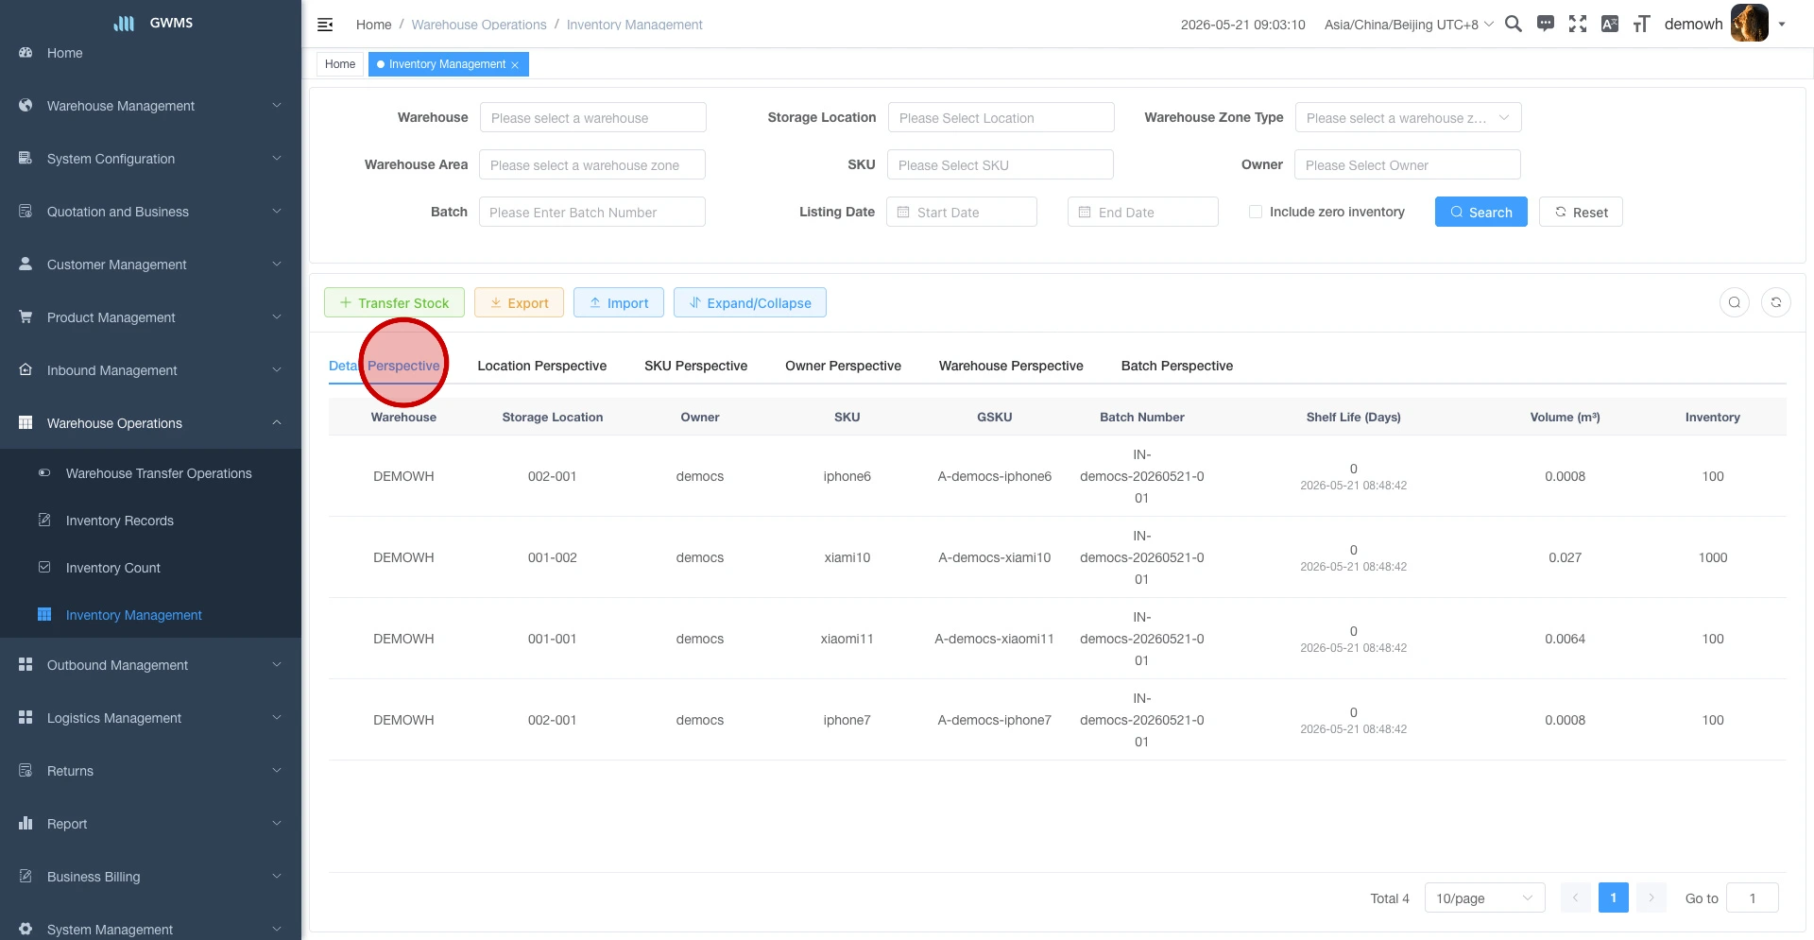Screen dimensions: 1814x940
Task: Open Inventory Records submenu item
Action: tap(151, 521)
